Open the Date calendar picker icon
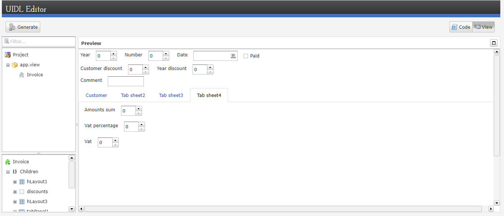The width and height of the screenshot is (504, 216). [233, 56]
